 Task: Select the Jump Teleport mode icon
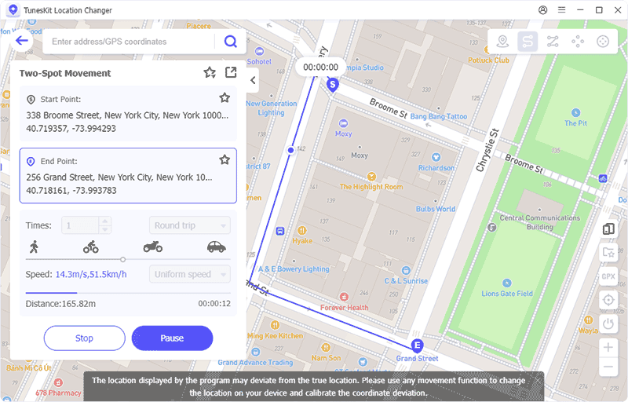[x=578, y=42]
